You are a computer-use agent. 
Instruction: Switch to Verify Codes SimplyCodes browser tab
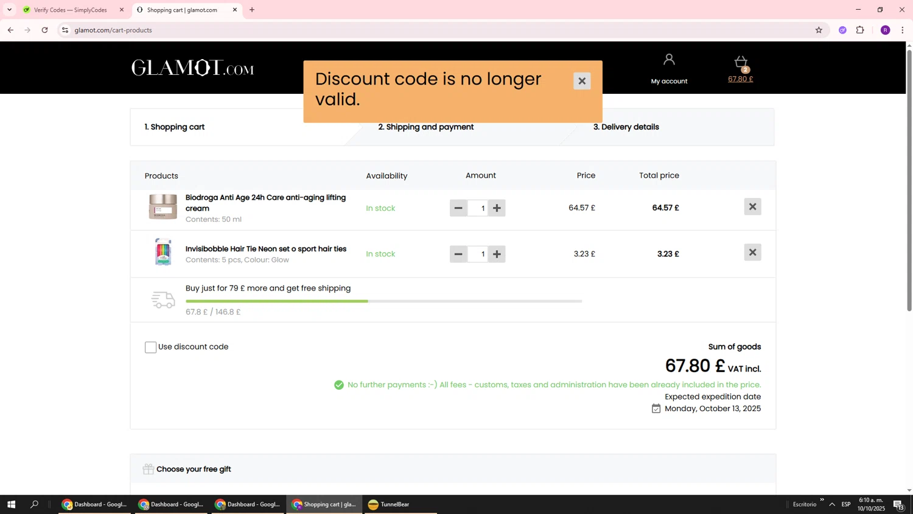point(70,10)
